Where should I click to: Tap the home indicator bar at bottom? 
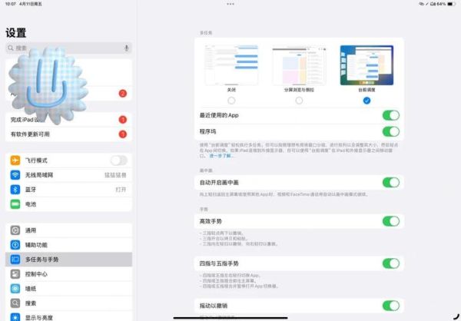(x=230, y=318)
